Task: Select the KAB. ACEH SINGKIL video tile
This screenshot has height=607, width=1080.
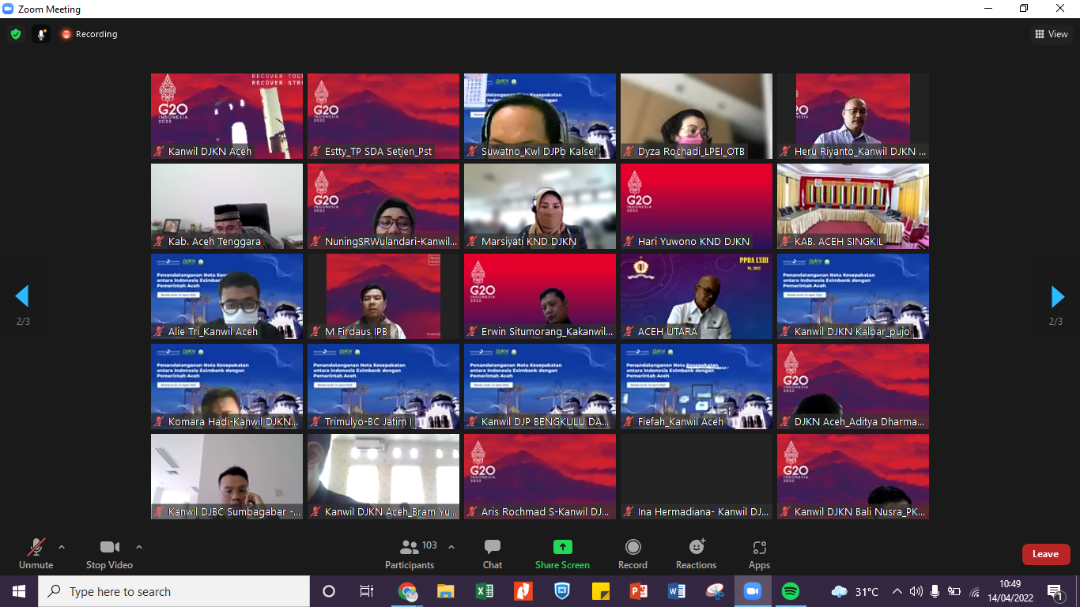Action: click(852, 205)
